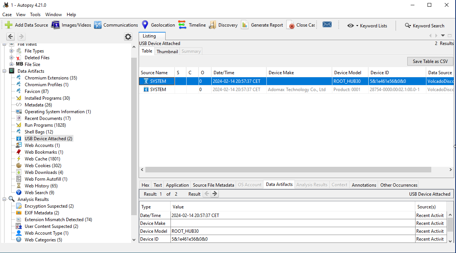Screen dimensions: 456x253
Task: Open the Images/Videos viewer icon
Action: click(55, 25)
